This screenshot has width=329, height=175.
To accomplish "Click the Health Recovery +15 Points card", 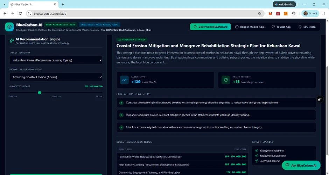I will click(267, 80).
